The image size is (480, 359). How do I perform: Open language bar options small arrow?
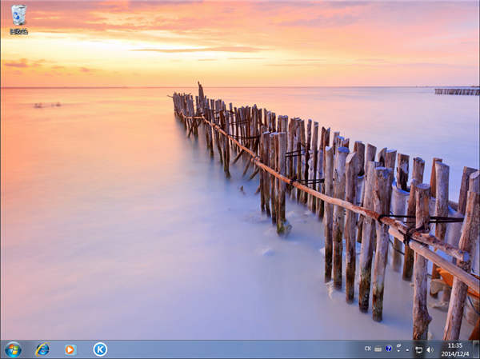(x=398, y=352)
